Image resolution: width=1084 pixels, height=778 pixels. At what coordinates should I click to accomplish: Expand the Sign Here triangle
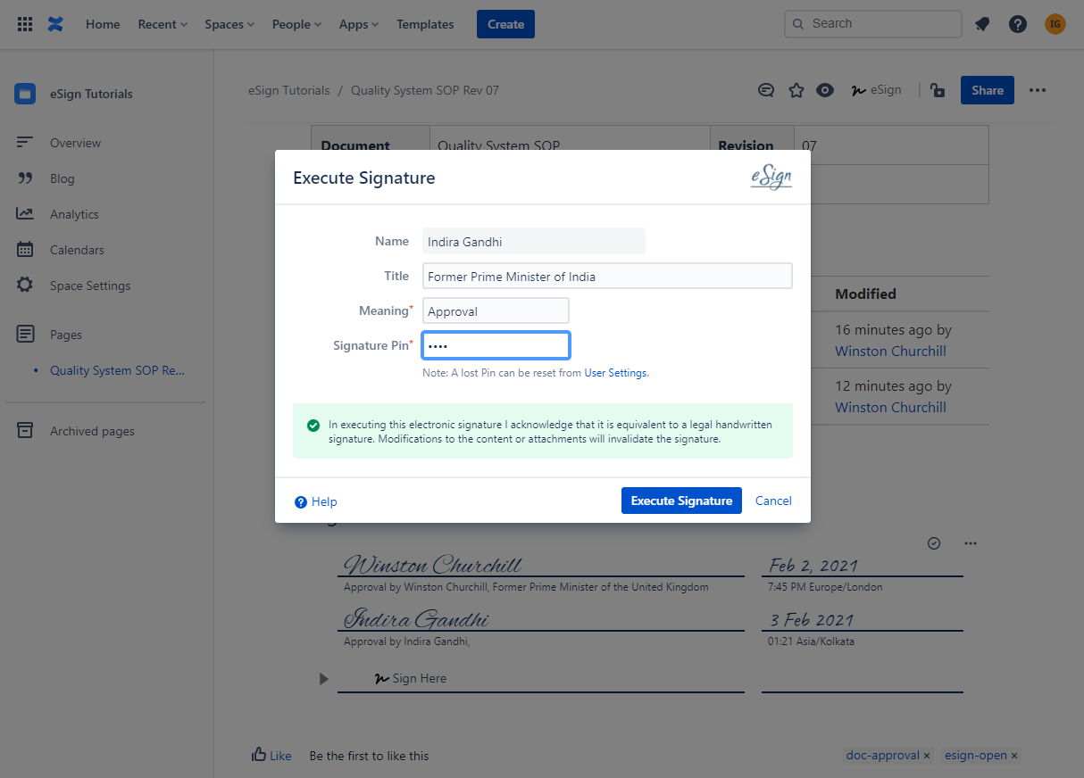point(324,679)
